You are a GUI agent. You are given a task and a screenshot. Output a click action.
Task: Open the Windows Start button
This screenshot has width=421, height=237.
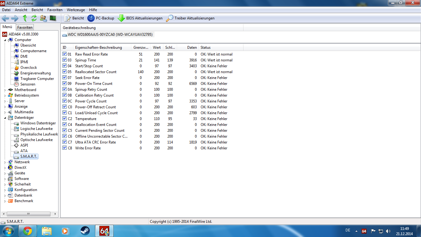pos(8,231)
